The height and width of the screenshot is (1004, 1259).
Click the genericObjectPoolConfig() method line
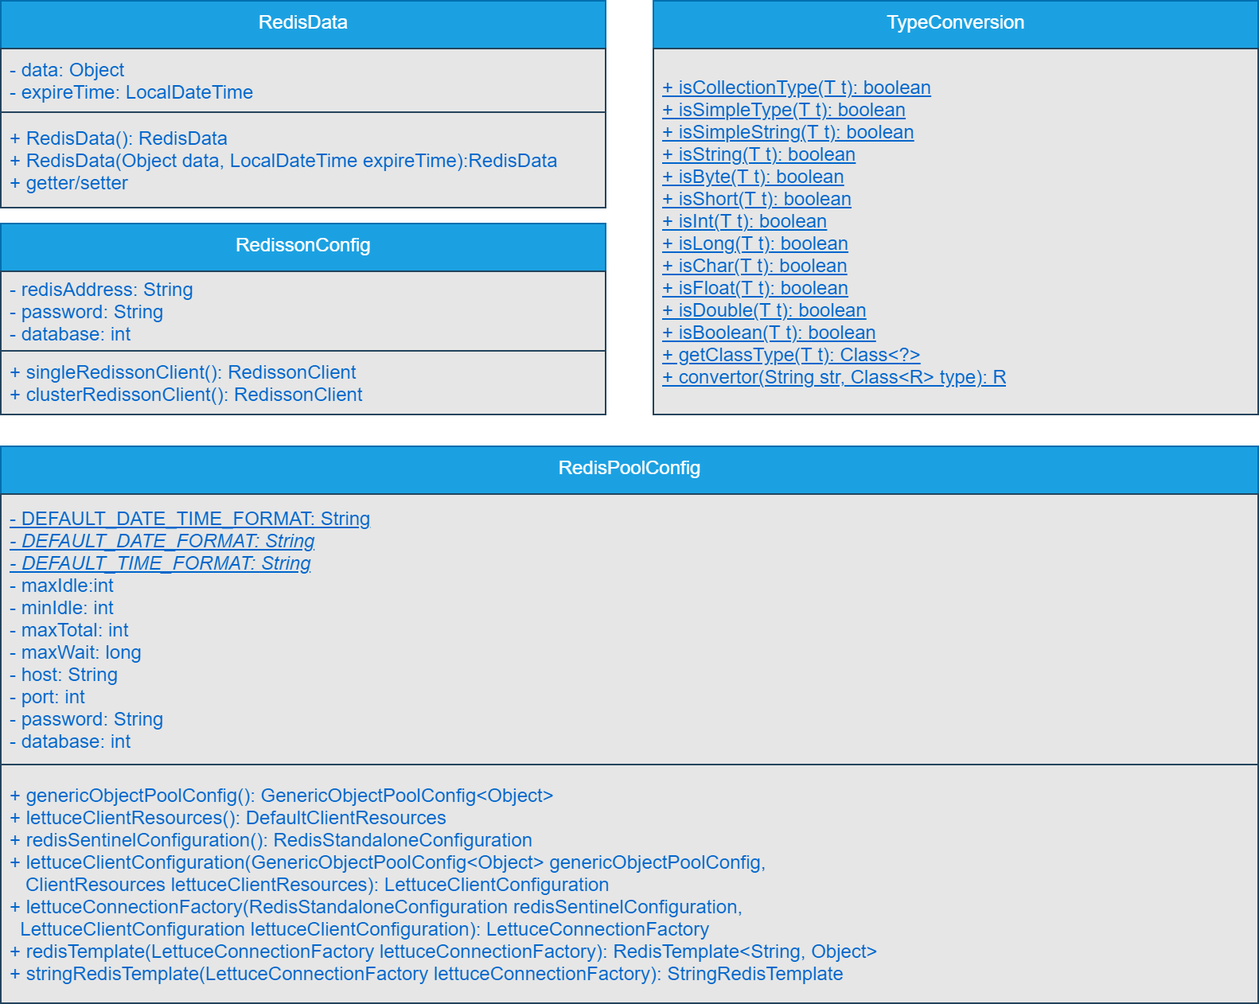281,796
